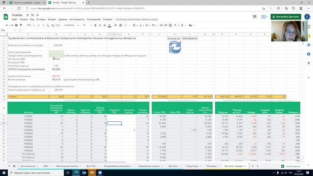Show the all sheets list
The width and height of the screenshot is (313, 176).
14,166
